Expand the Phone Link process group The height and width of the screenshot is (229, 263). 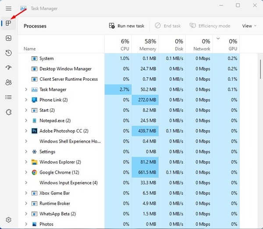26,100
